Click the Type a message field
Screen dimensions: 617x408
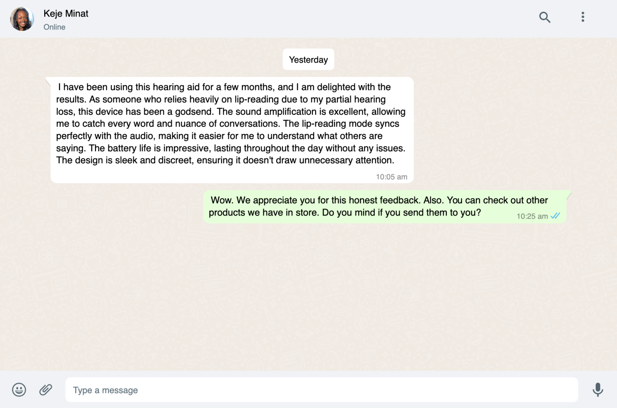(x=321, y=390)
